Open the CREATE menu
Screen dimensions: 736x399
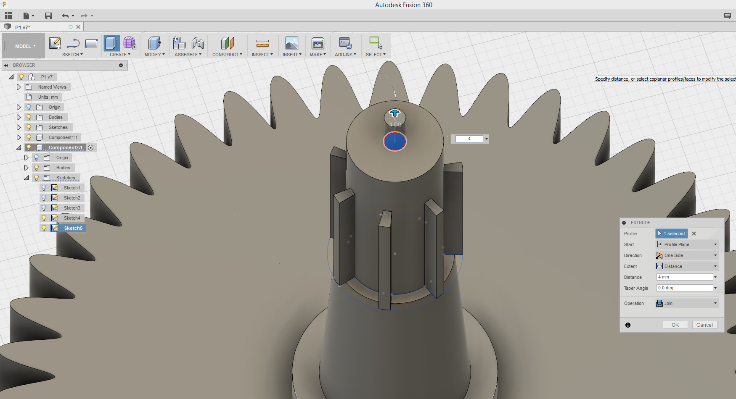click(x=120, y=55)
